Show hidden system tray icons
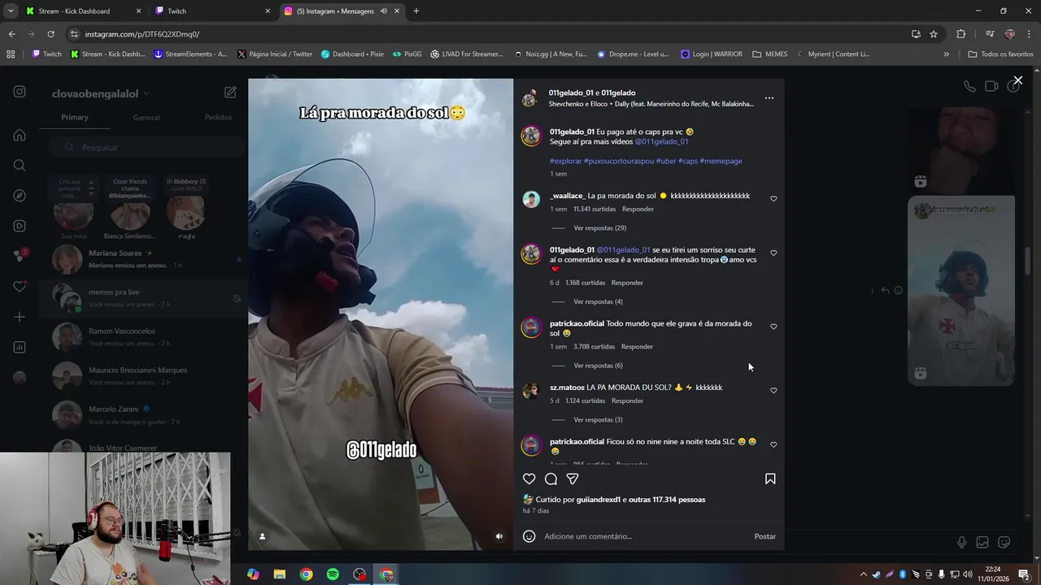Screen dimensions: 1041x585 point(863,574)
